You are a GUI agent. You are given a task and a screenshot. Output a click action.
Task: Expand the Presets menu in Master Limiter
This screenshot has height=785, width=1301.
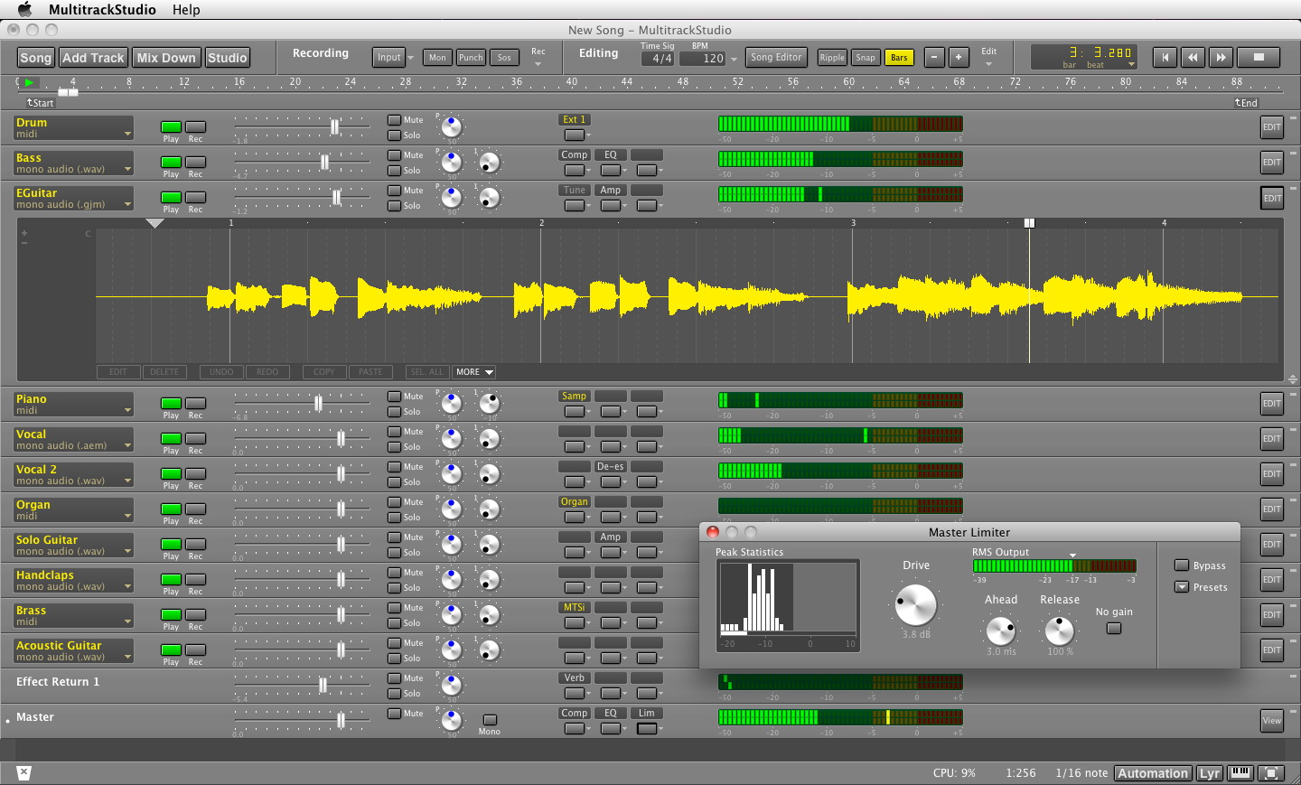1181,587
